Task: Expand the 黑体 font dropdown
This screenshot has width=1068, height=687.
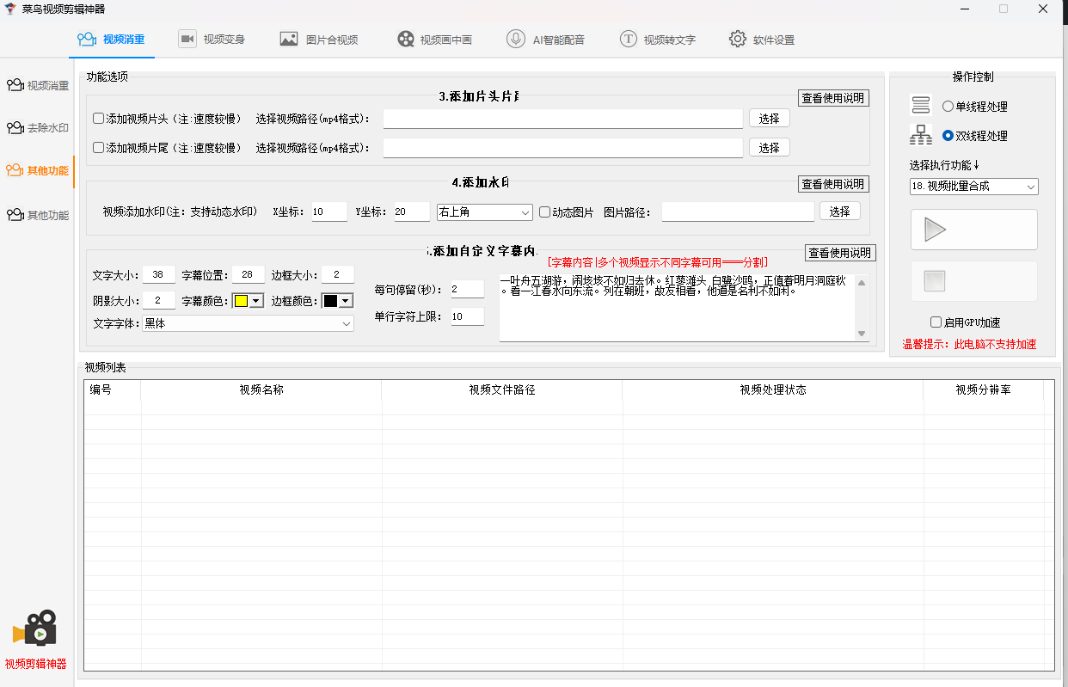Action: (248, 323)
